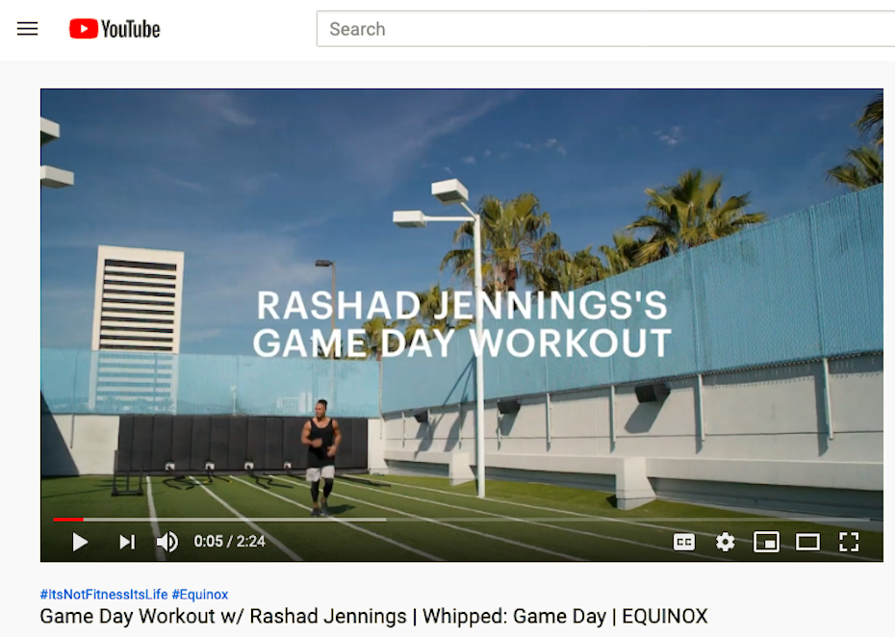Screen dimensions: 895x637
Task: Open the #Equinox hashtag link
Action: [x=199, y=595]
